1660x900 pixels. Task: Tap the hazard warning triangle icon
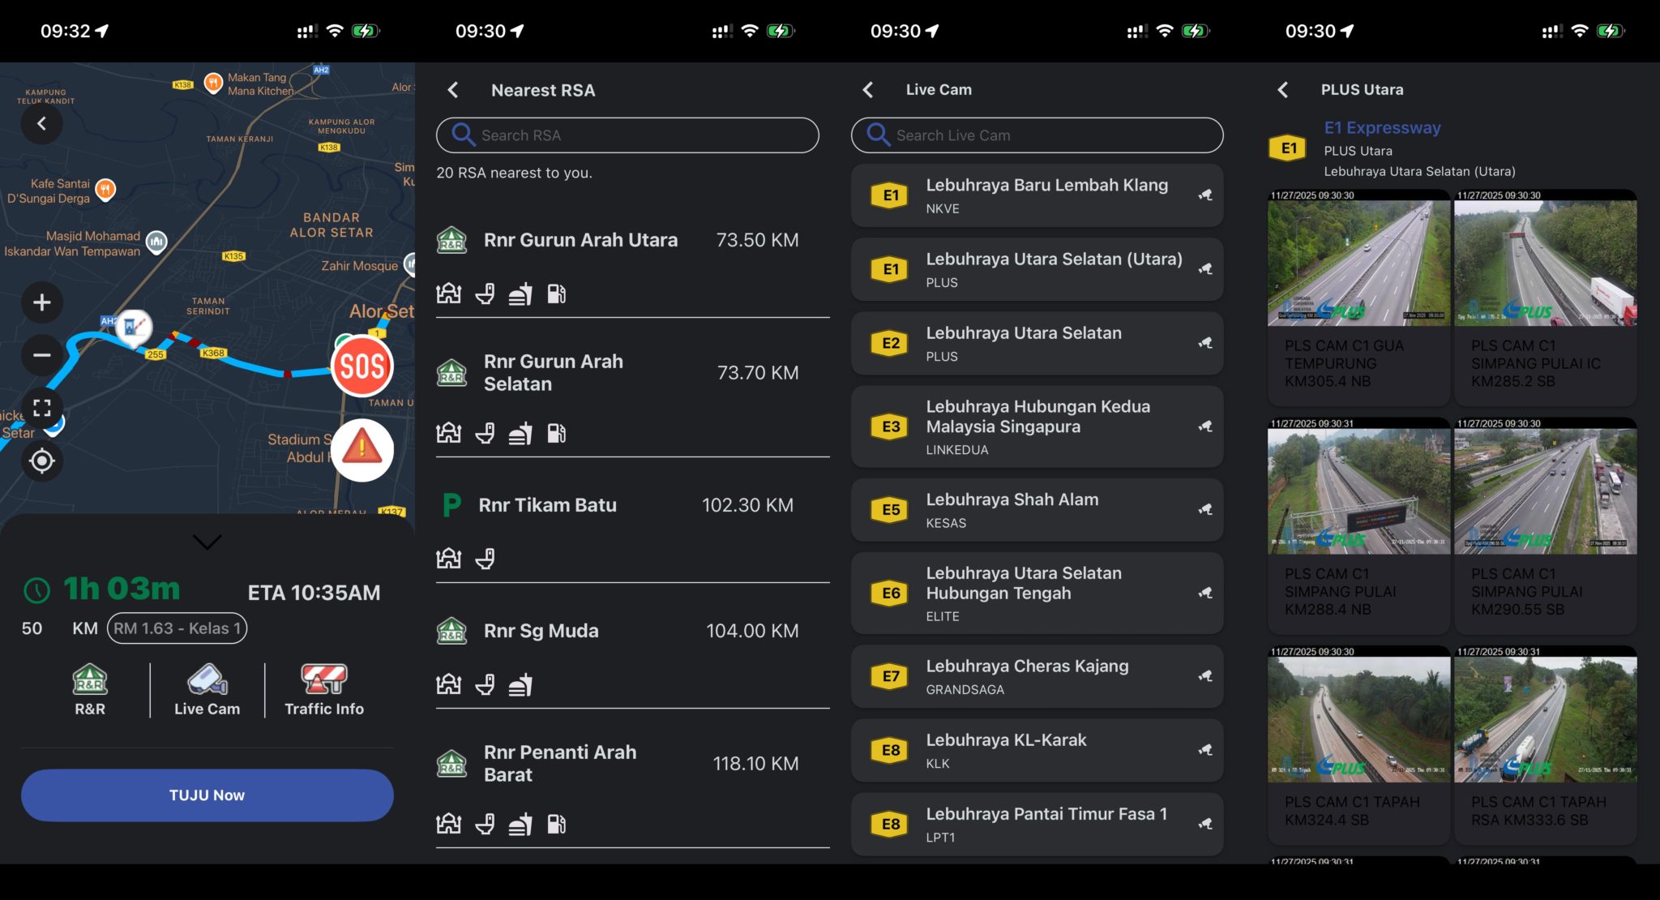click(362, 449)
